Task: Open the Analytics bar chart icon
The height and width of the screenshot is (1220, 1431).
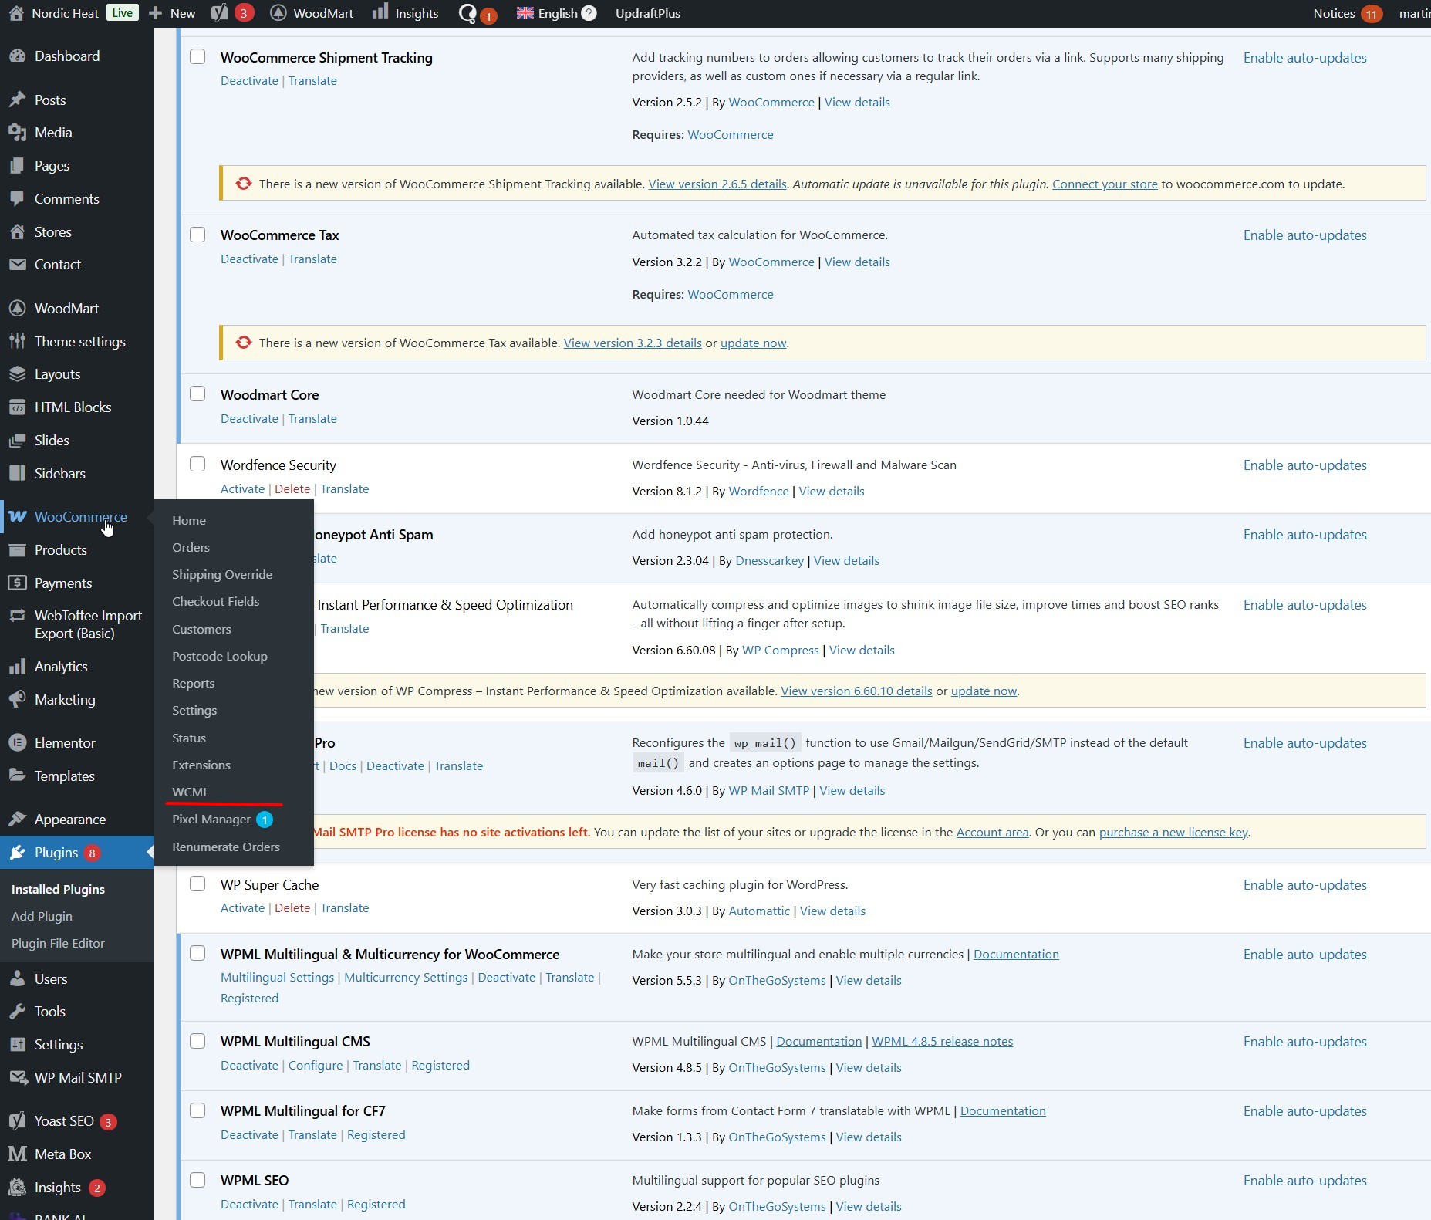Action: click(x=17, y=667)
